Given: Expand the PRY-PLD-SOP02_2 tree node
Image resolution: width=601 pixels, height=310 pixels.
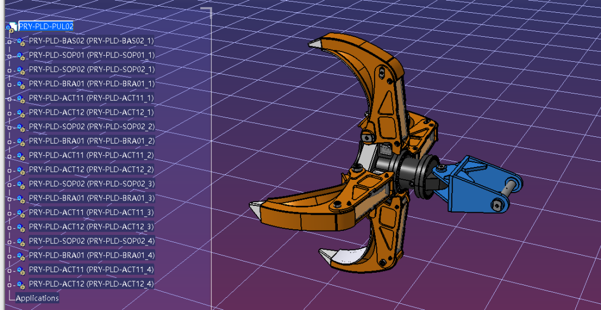Looking at the screenshot, I should [9, 127].
